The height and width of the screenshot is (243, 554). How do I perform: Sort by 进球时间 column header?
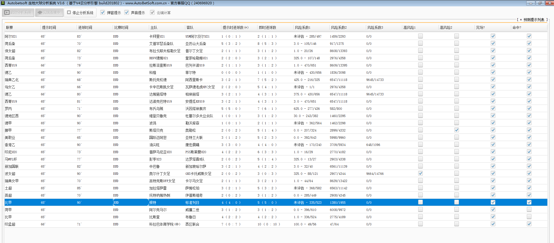point(85,28)
